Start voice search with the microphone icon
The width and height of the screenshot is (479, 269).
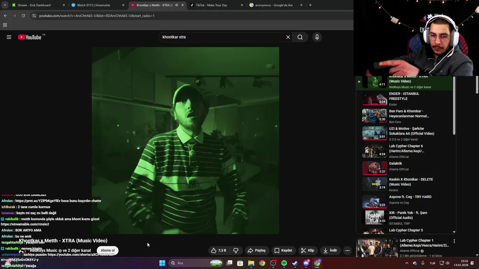coord(317,37)
